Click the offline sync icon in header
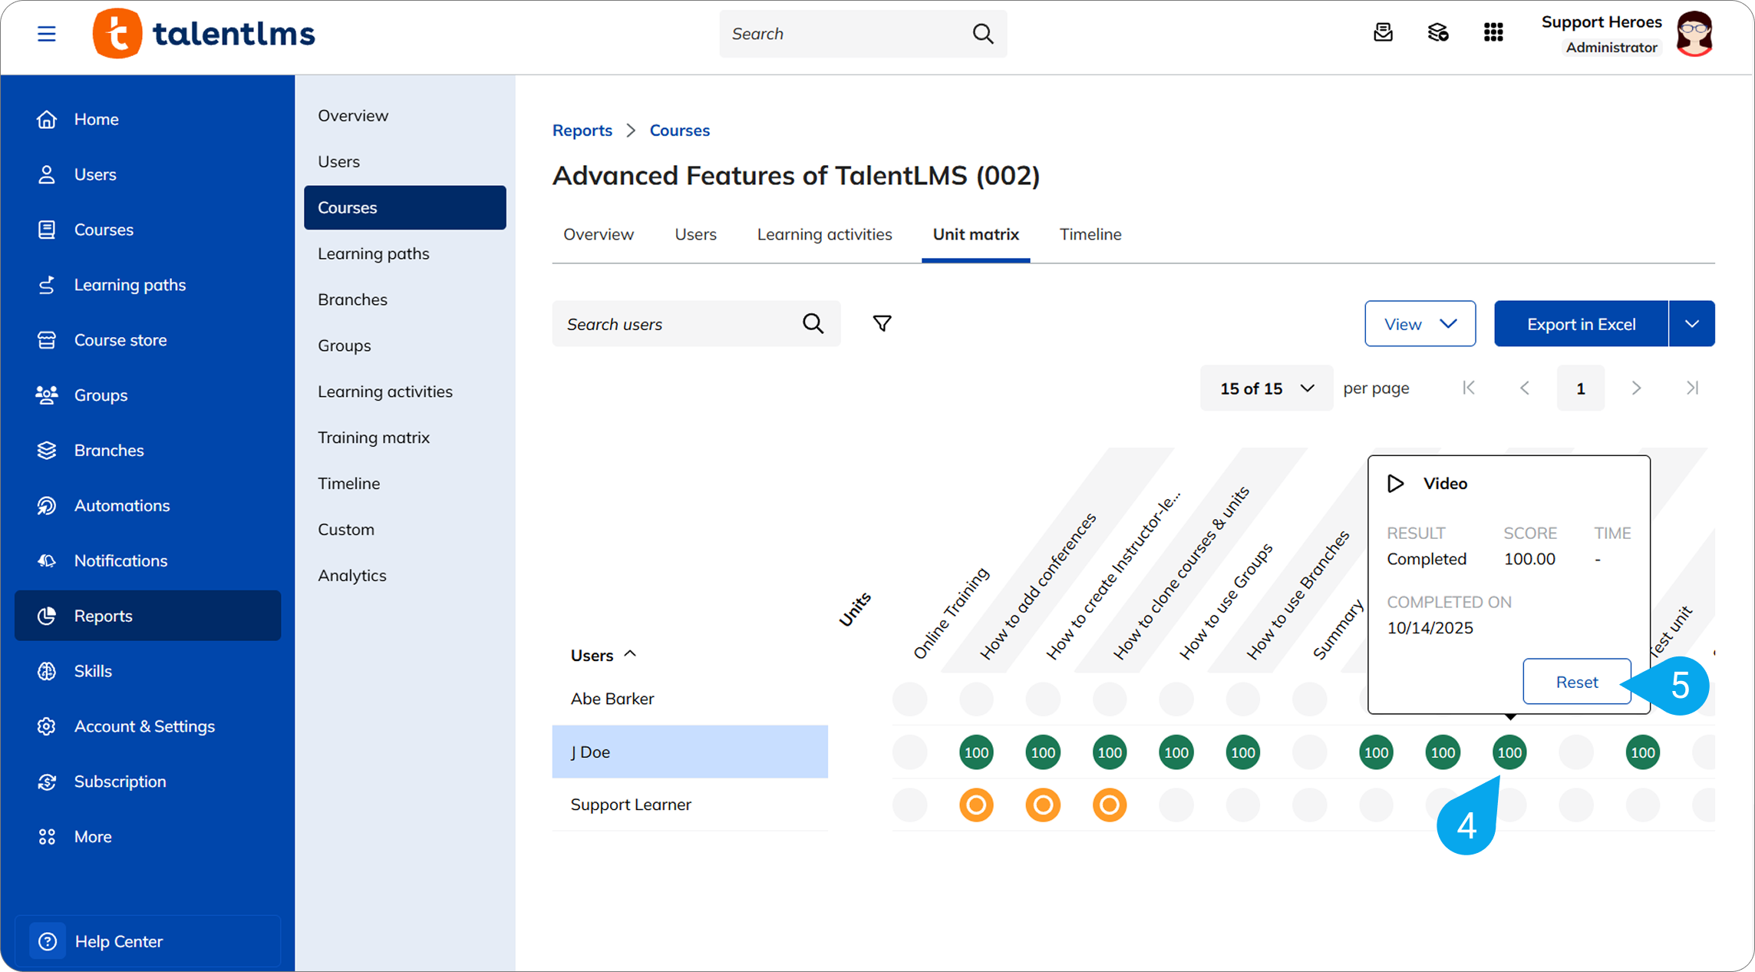The image size is (1755, 972). 1438,32
